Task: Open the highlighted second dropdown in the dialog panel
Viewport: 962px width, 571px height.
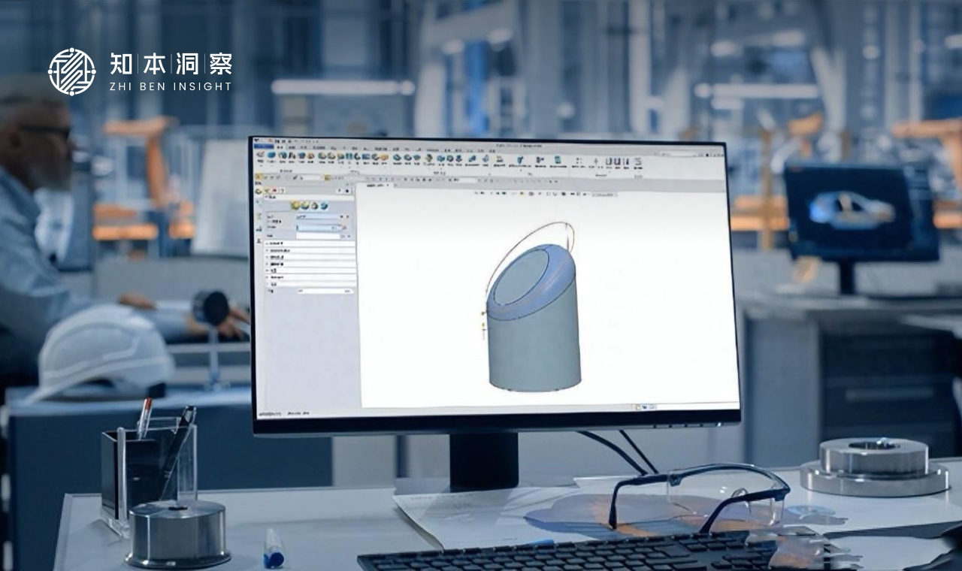Action: click(318, 226)
